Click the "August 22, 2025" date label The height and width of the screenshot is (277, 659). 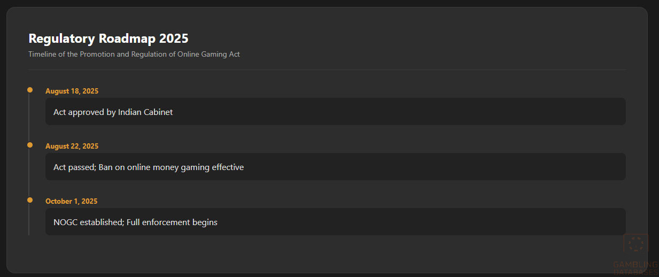click(x=72, y=147)
